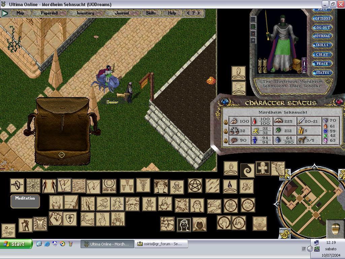Click the paperdoll backpack
Image resolution: width=345 pixels, height=259 pixels.
pos(296,65)
